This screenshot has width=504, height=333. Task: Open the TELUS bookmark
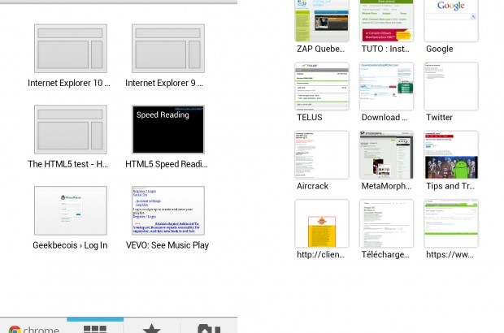point(322,86)
